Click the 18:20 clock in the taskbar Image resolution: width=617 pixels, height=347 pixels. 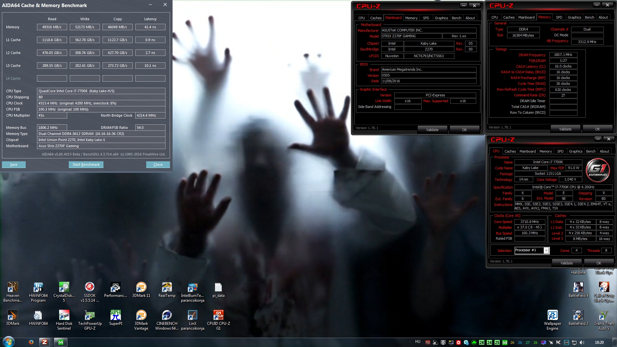599,343
